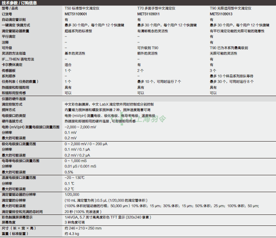Click order number MET51109013
276x238 pixels.
tap(221, 14)
